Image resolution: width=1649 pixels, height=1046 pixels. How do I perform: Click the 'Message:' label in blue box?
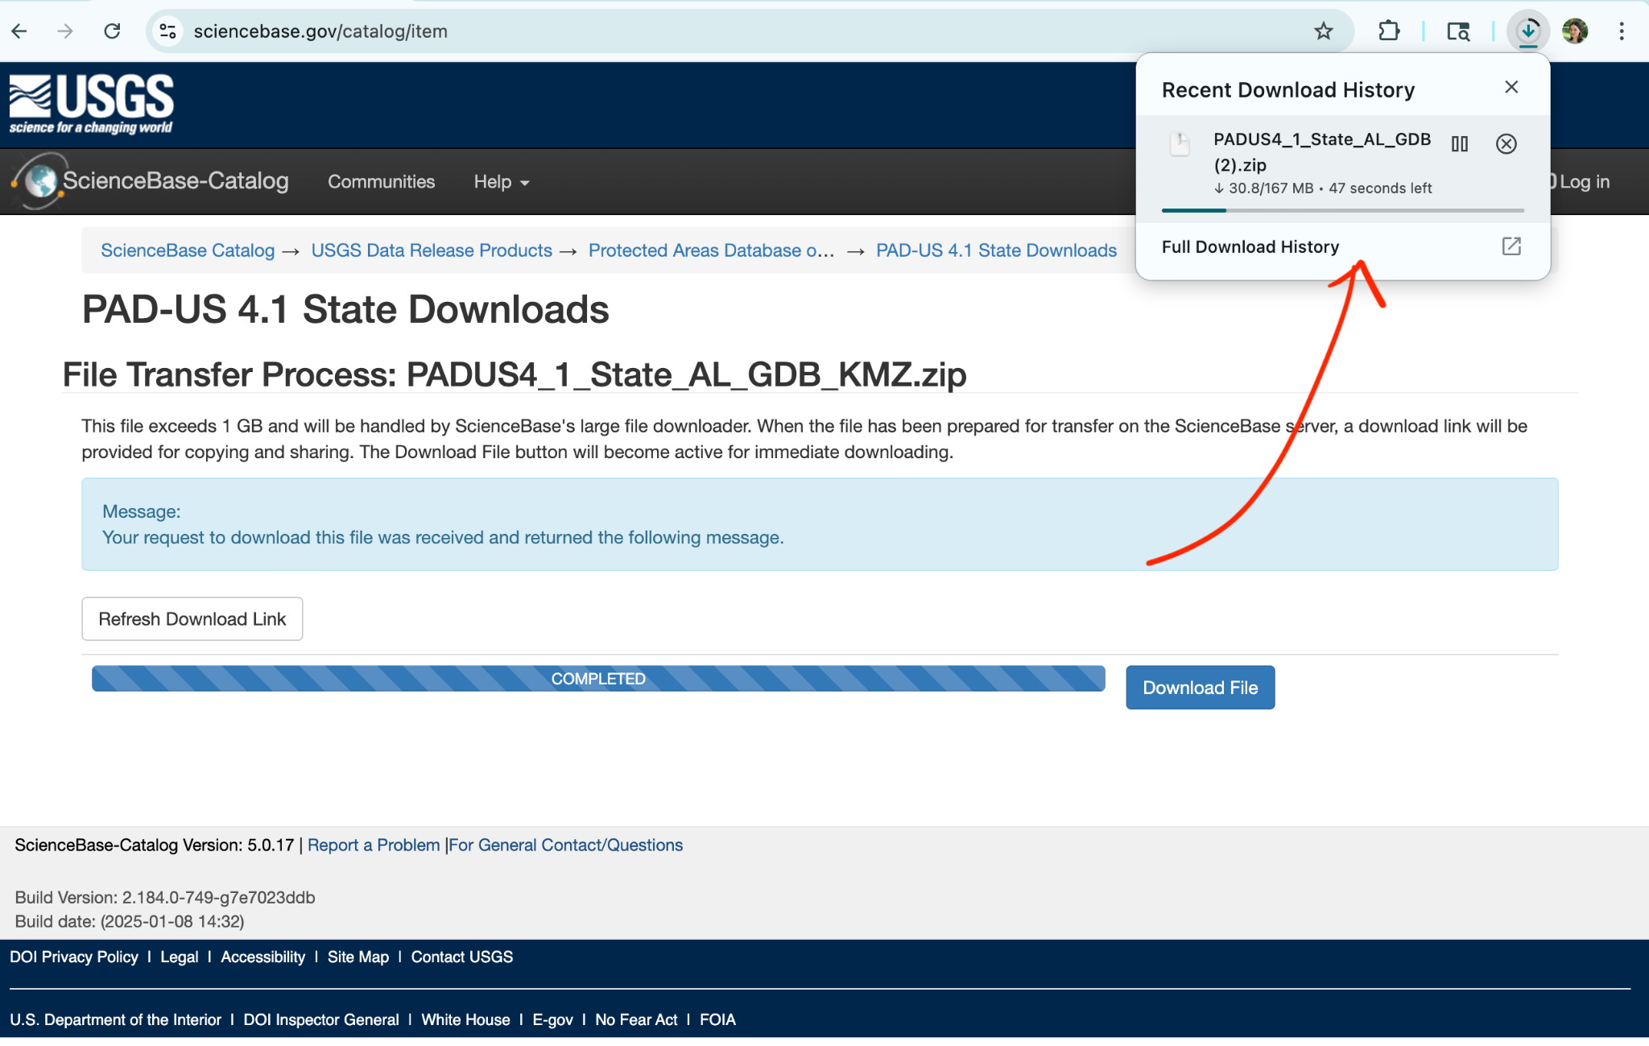141,511
